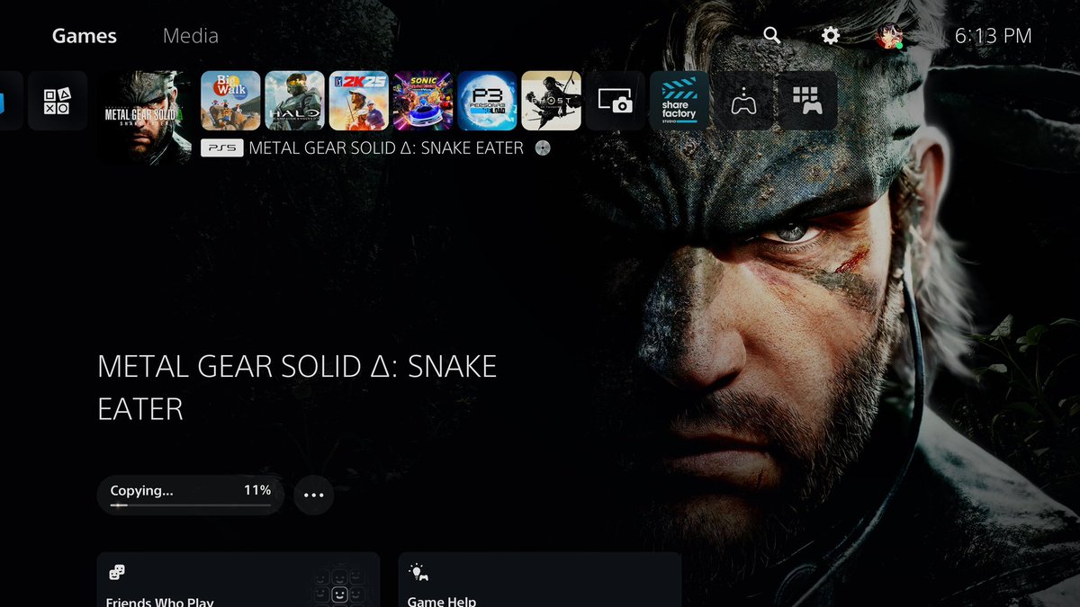The image size is (1080, 607).
Task: Open the search magnifier icon
Action: pos(771,35)
